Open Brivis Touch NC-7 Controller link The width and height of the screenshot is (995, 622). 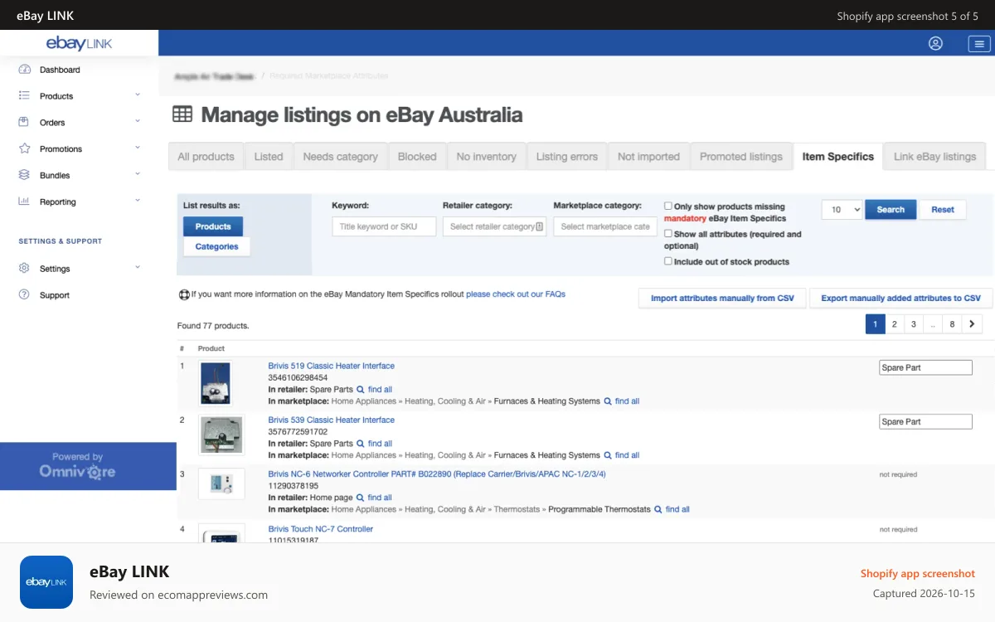click(x=321, y=529)
